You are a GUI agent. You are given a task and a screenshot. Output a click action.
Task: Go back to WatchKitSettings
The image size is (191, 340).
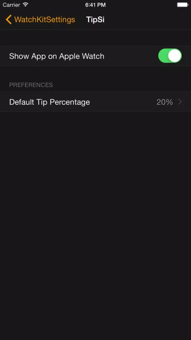click(x=40, y=19)
